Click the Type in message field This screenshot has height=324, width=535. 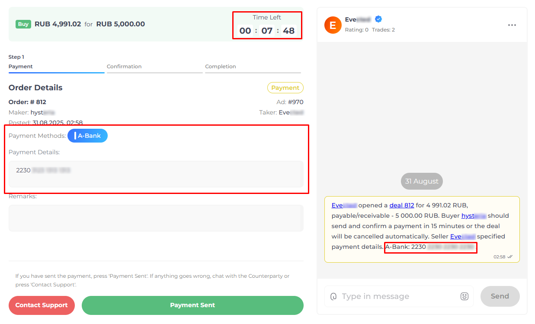[x=399, y=296]
